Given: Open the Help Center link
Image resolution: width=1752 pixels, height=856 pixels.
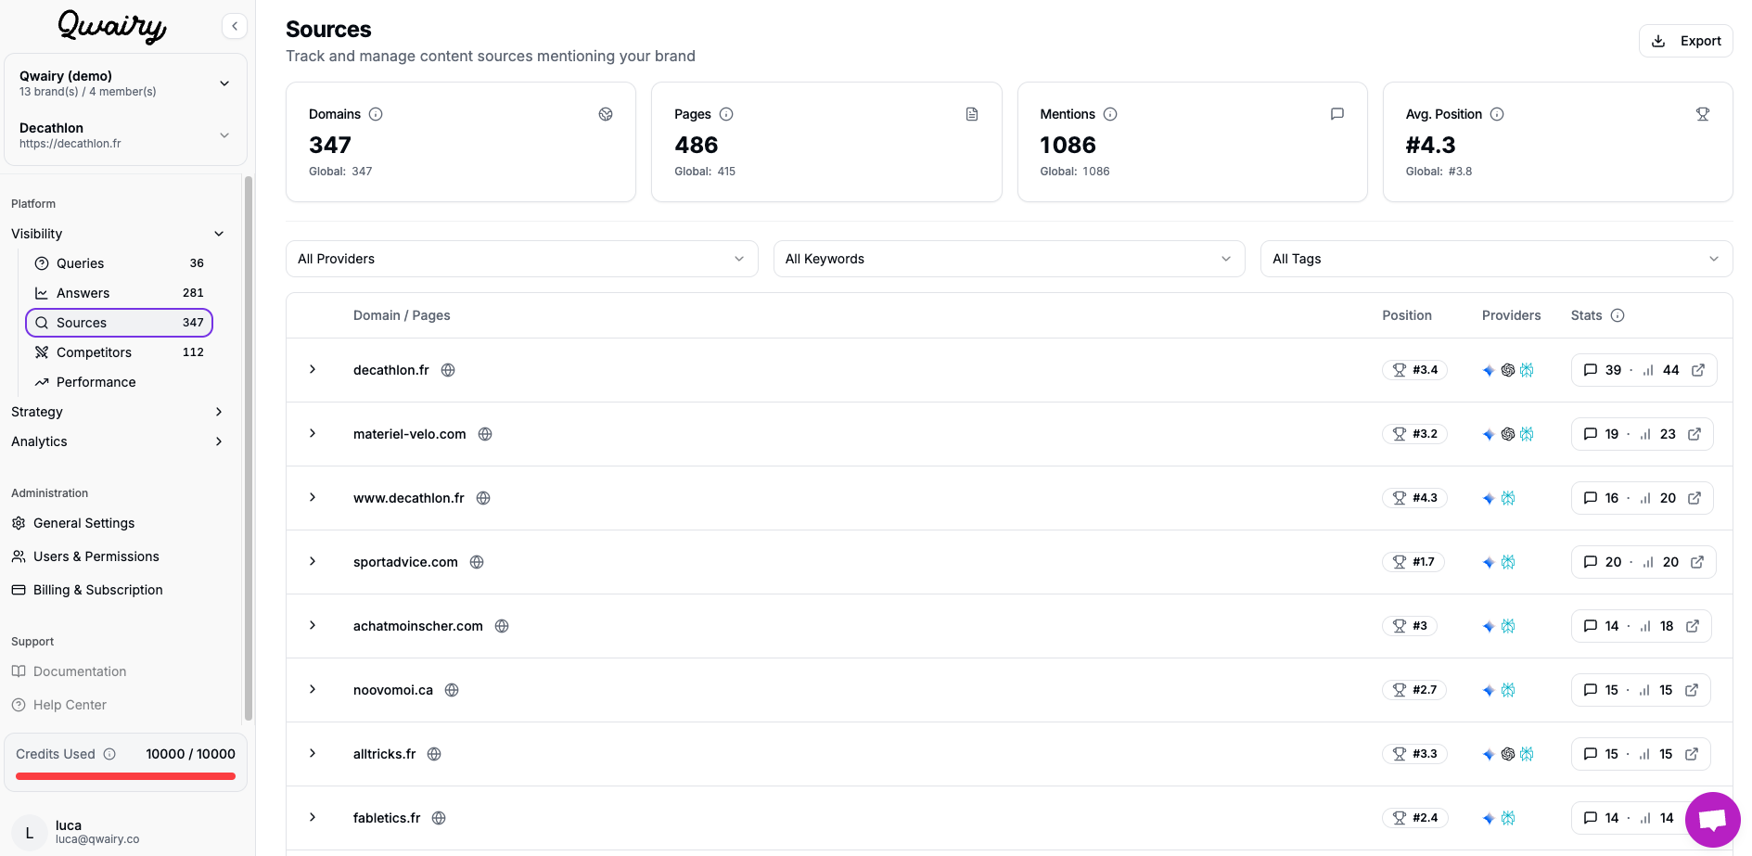Looking at the screenshot, I should pos(59,705).
